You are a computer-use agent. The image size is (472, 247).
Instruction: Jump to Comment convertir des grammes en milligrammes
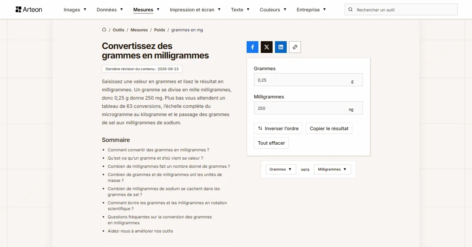coord(159,150)
